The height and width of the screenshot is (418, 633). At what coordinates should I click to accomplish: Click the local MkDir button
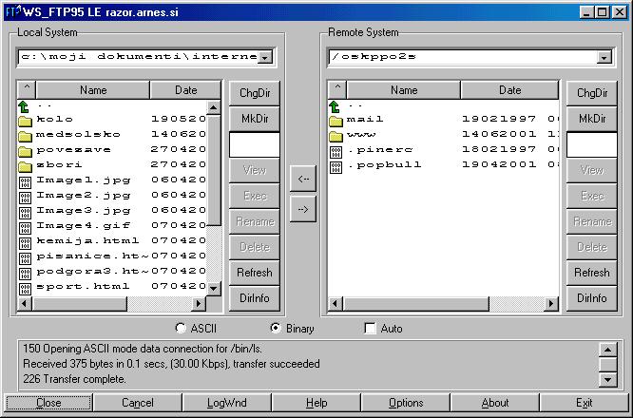point(254,119)
